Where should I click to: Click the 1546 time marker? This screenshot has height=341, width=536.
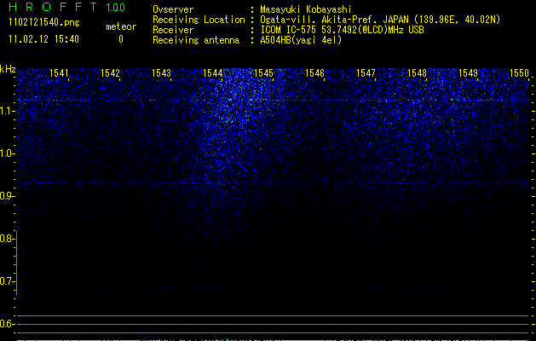coord(314,73)
